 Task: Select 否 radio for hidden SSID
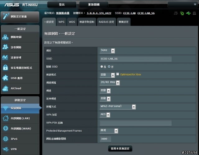pyautogui.click(x=109, y=66)
